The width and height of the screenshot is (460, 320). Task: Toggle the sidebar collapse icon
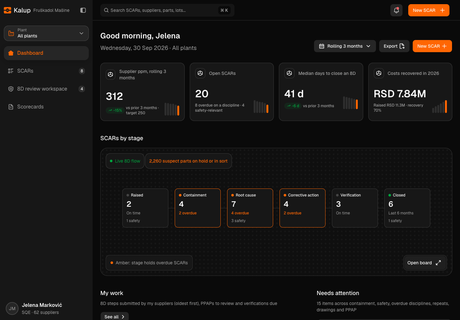coord(83,10)
